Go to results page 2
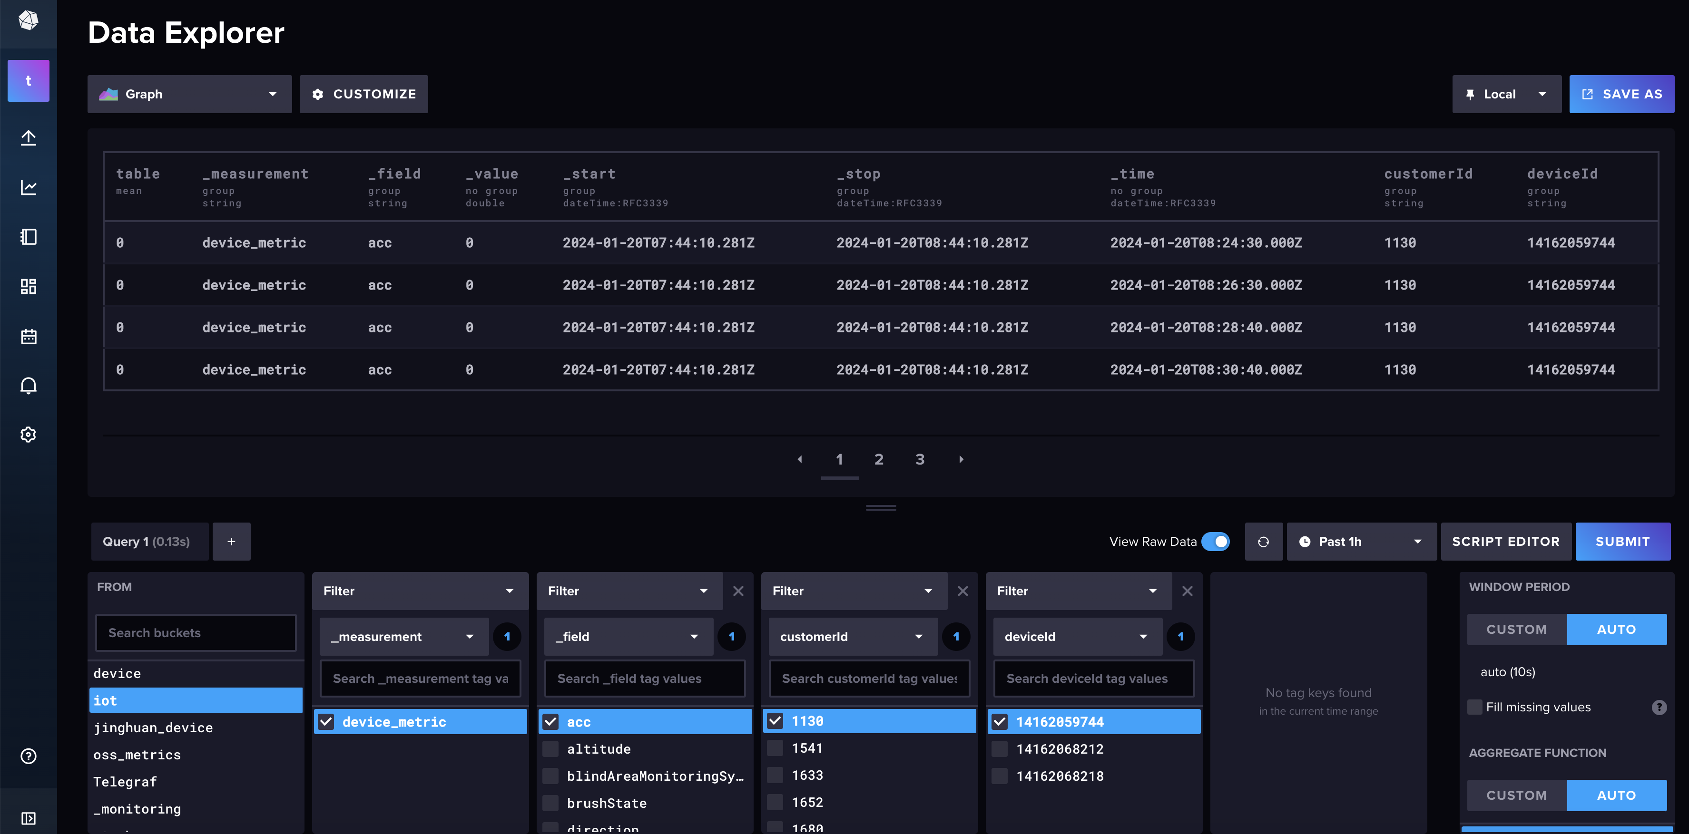Screen dimensions: 1689x834 [x=879, y=459]
